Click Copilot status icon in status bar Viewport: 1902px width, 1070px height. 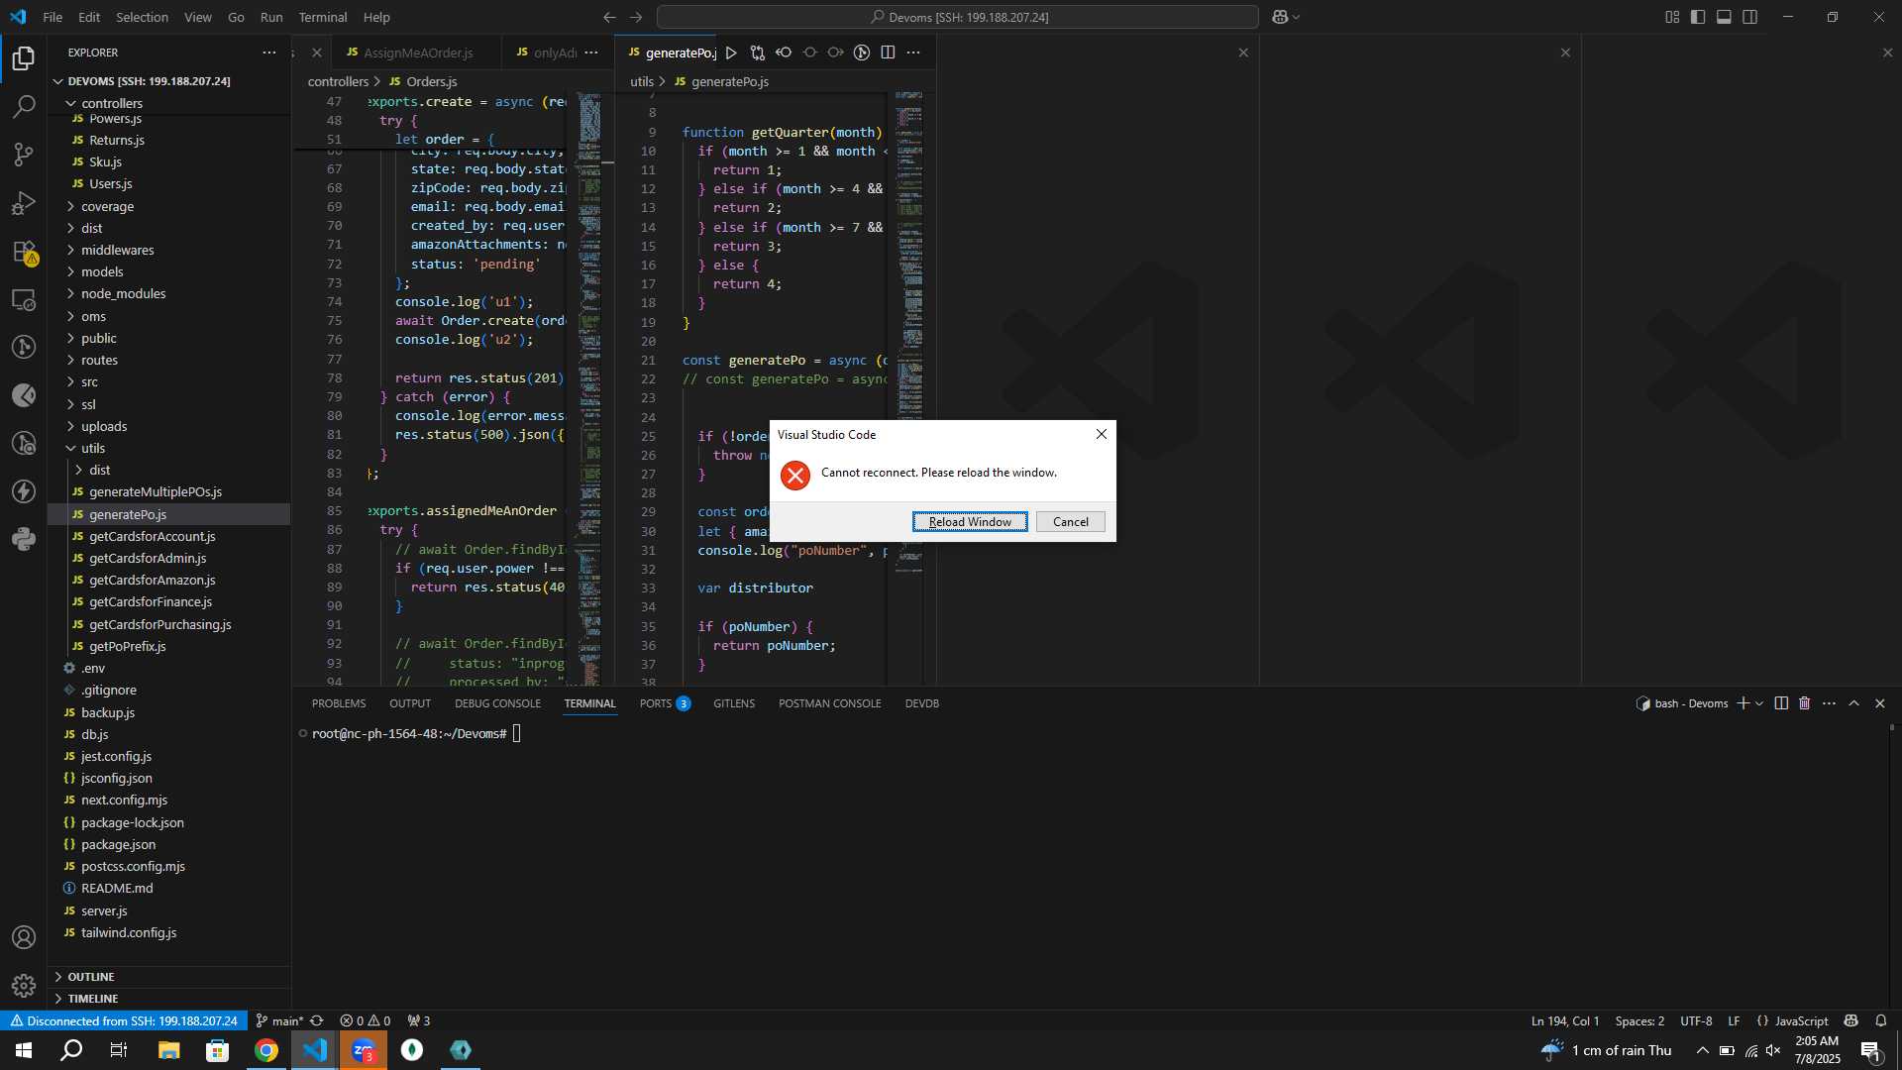pyautogui.click(x=1850, y=1020)
